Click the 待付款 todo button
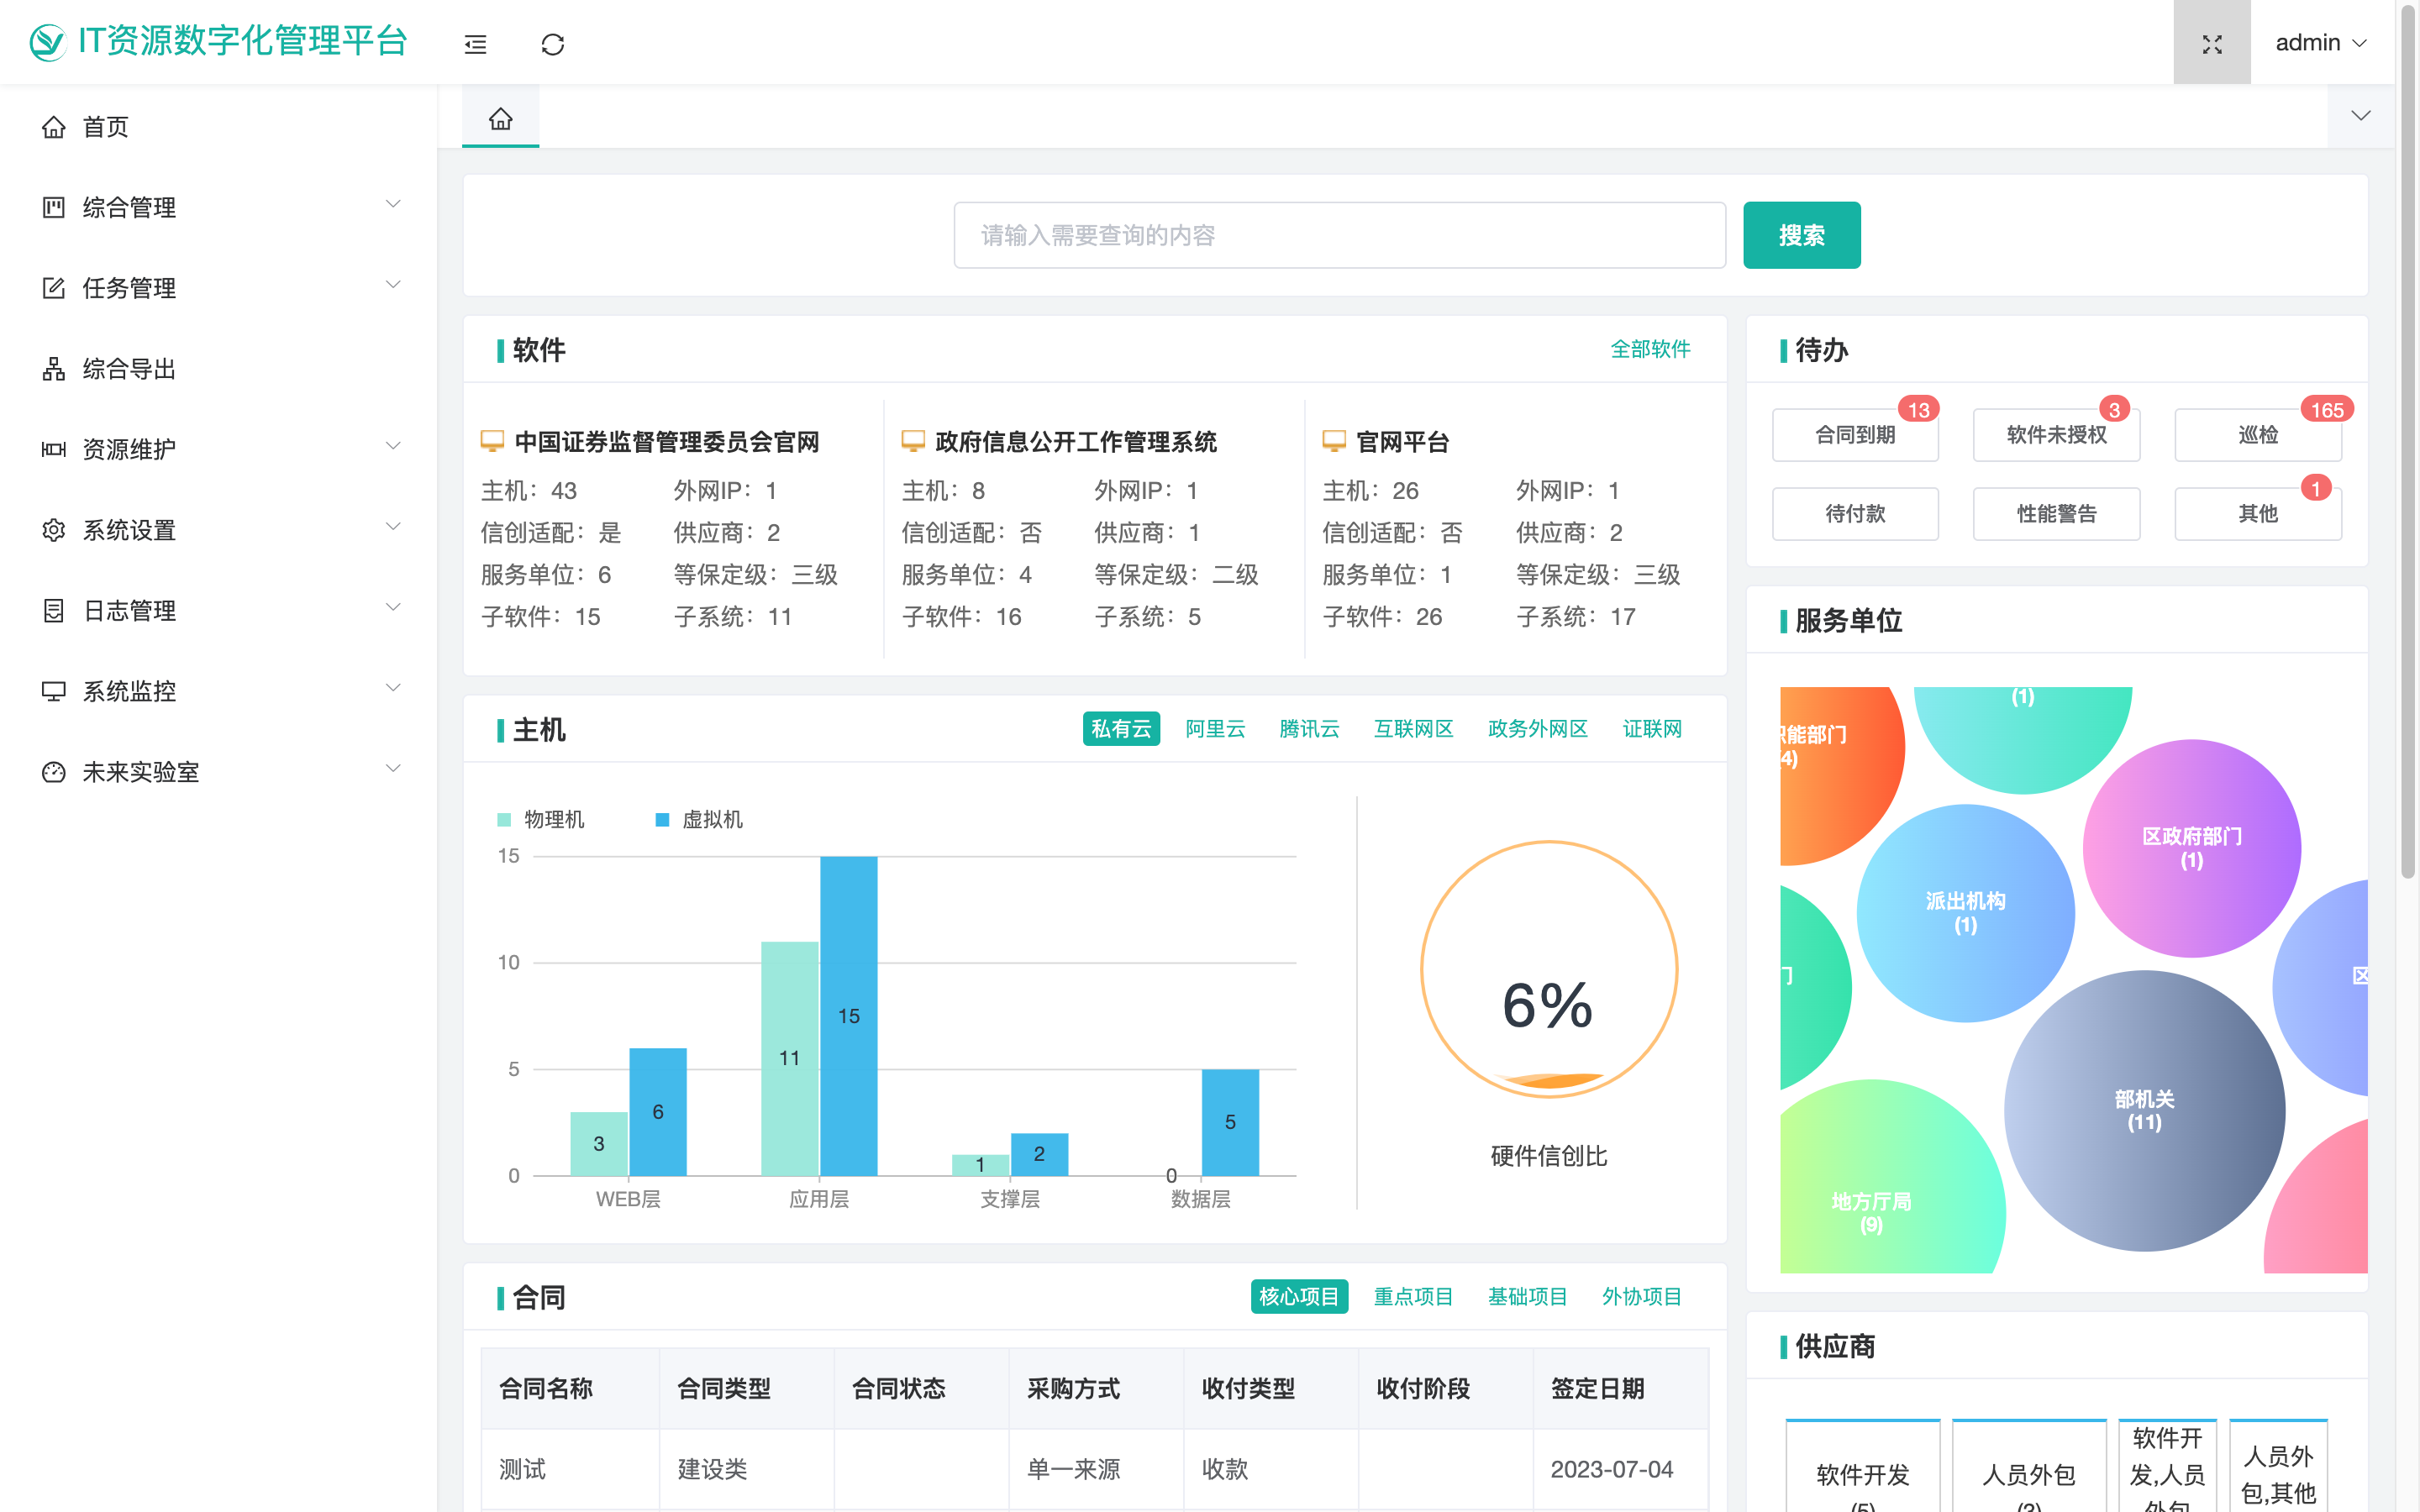The height and width of the screenshot is (1512, 2420). pyautogui.click(x=1855, y=514)
